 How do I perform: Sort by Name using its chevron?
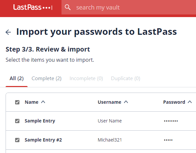(43, 102)
